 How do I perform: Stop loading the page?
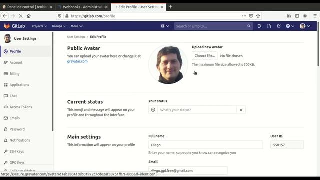[x=21, y=16]
